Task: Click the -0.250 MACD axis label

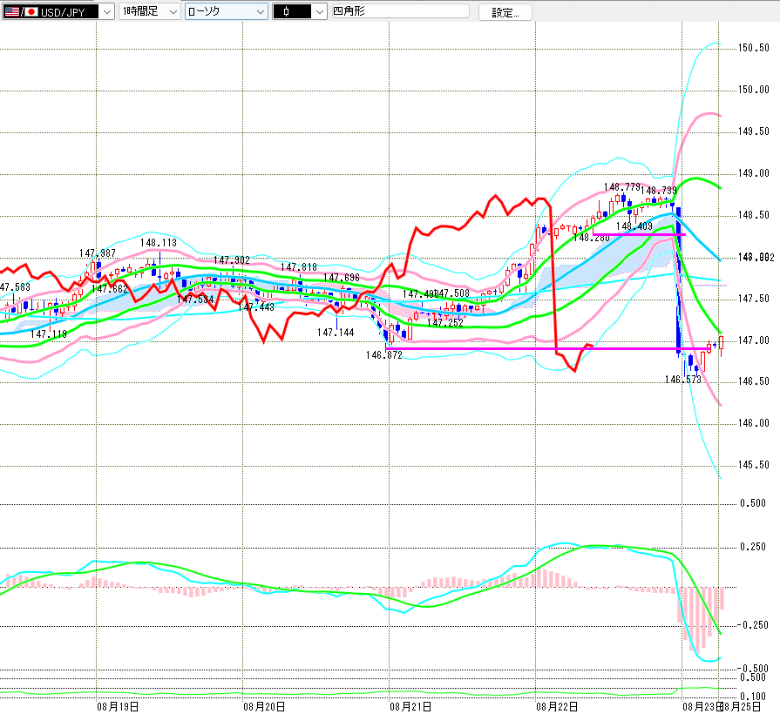Action: (x=753, y=625)
